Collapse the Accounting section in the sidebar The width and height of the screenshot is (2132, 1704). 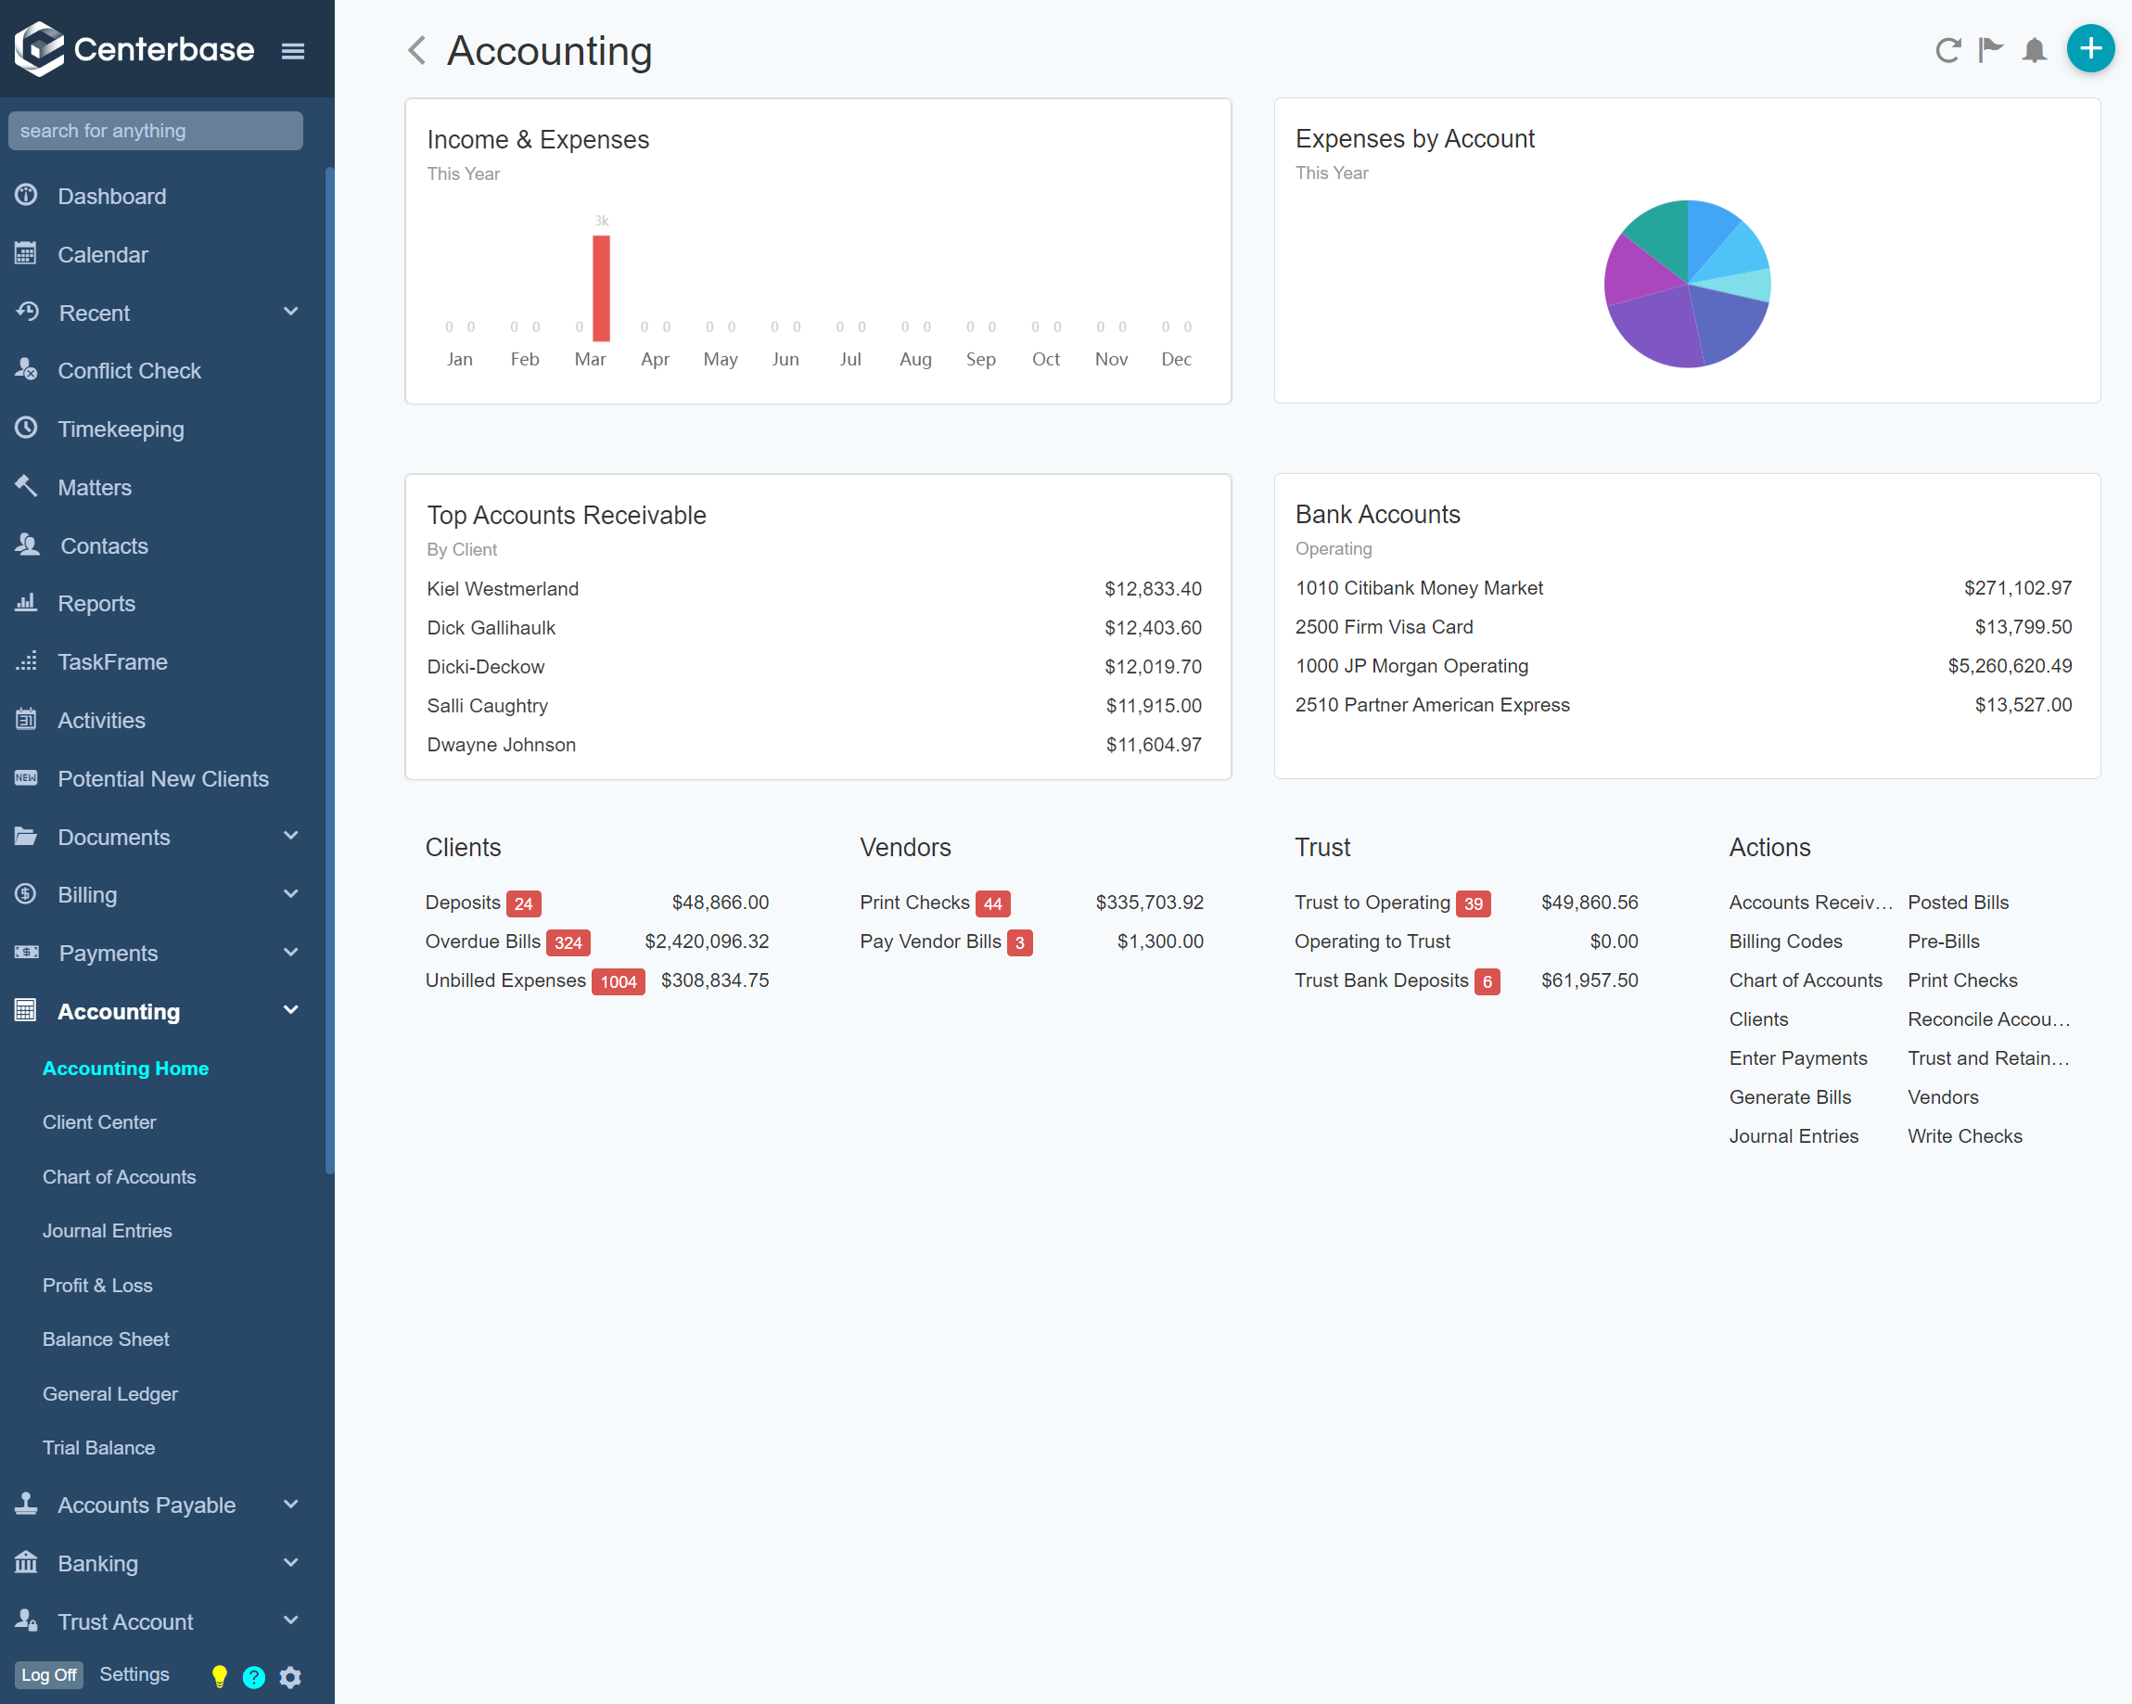[x=291, y=1010]
